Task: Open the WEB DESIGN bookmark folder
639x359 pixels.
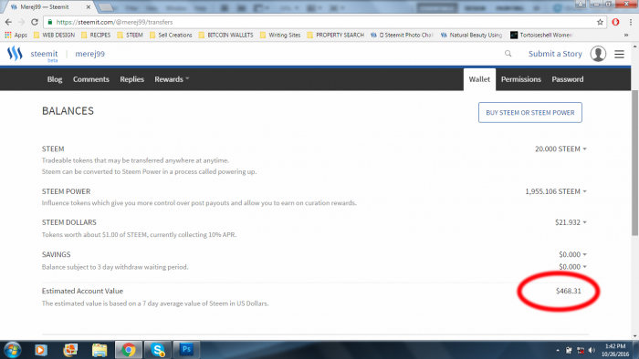Action: pos(54,35)
